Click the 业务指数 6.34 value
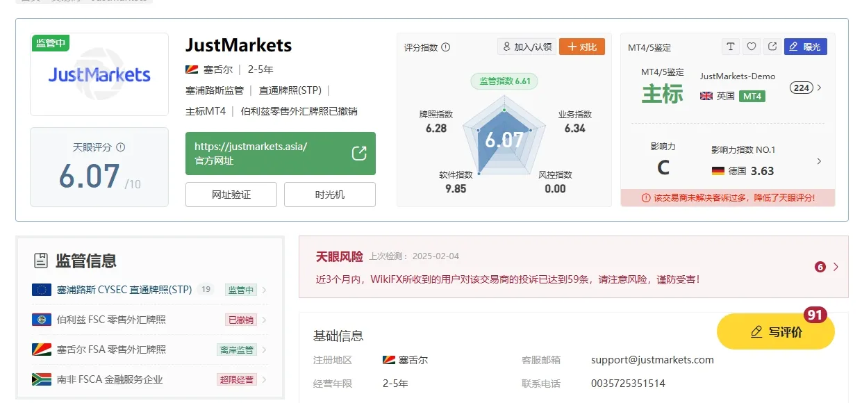The image size is (862, 403). [x=575, y=129]
